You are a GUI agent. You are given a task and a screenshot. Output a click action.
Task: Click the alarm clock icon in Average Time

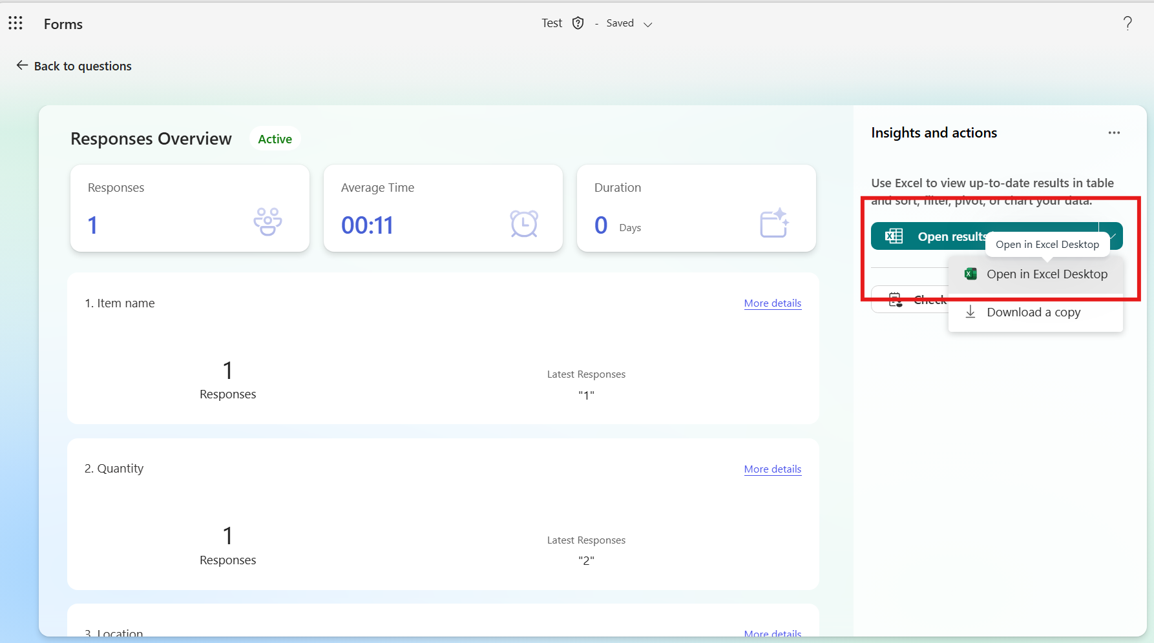pyautogui.click(x=524, y=223)
